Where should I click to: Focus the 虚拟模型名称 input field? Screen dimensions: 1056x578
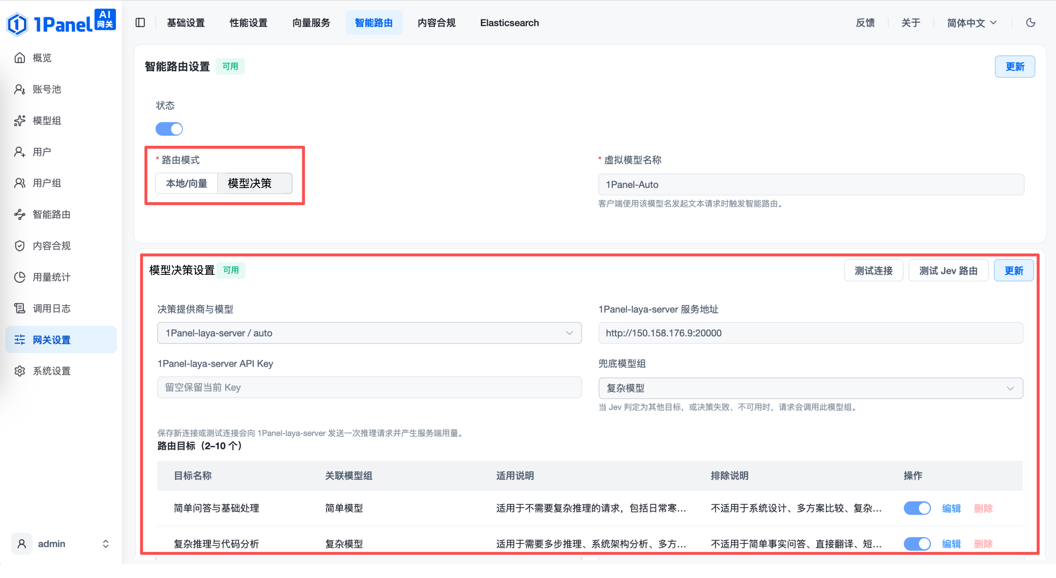point(811,185)
